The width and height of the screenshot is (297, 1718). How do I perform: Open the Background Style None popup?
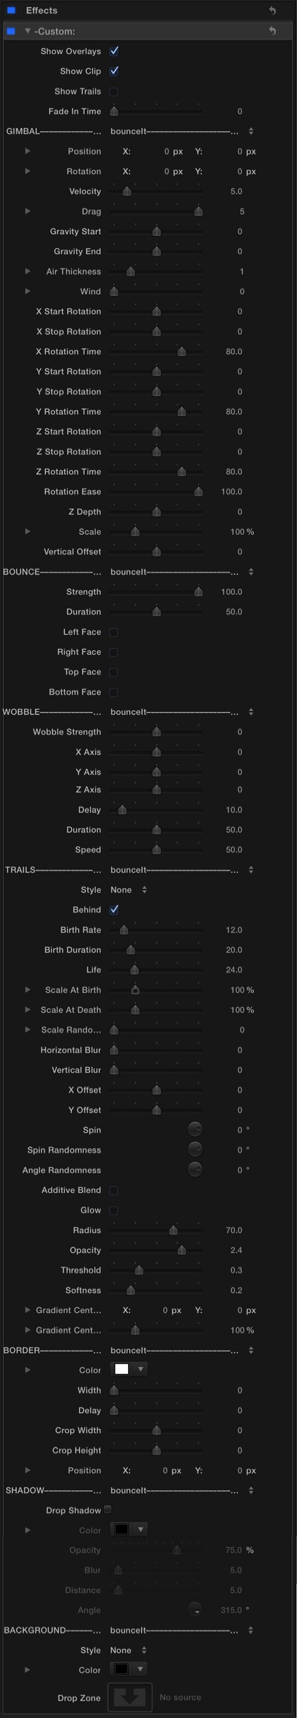point(129,1650)
